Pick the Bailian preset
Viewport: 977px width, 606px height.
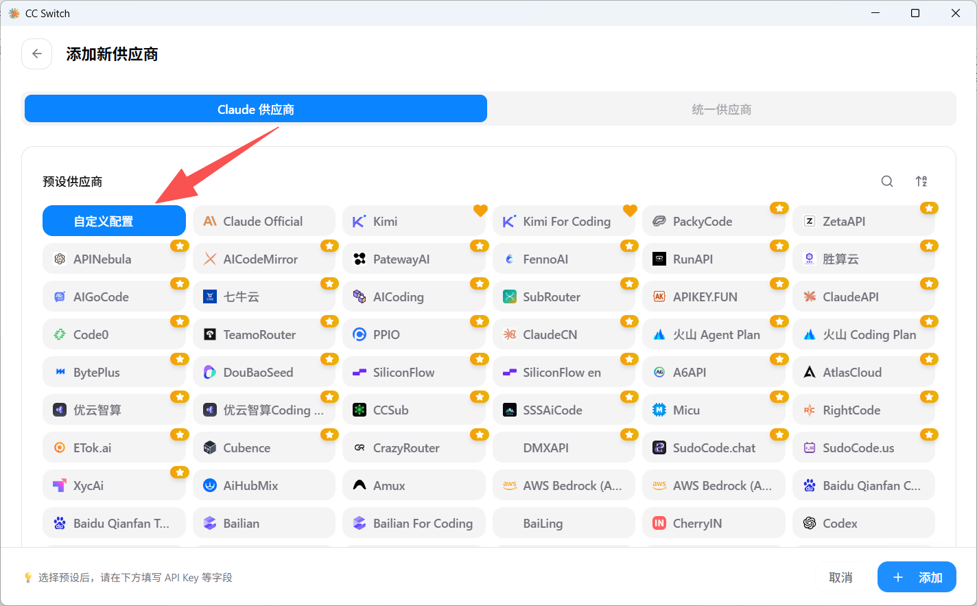(264, 523)
